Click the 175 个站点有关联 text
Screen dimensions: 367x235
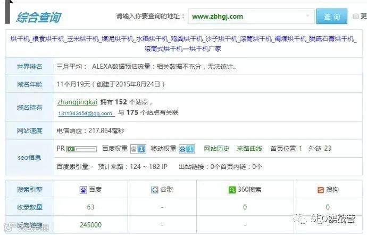pyautogui.click(x=152, y=112)
